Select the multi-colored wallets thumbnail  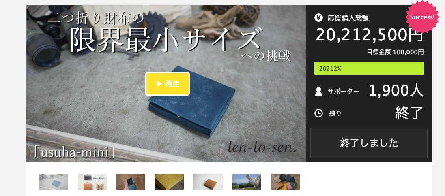285,182
